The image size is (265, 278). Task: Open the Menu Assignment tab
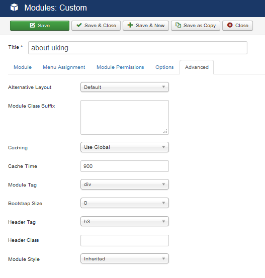click(64, 67)
